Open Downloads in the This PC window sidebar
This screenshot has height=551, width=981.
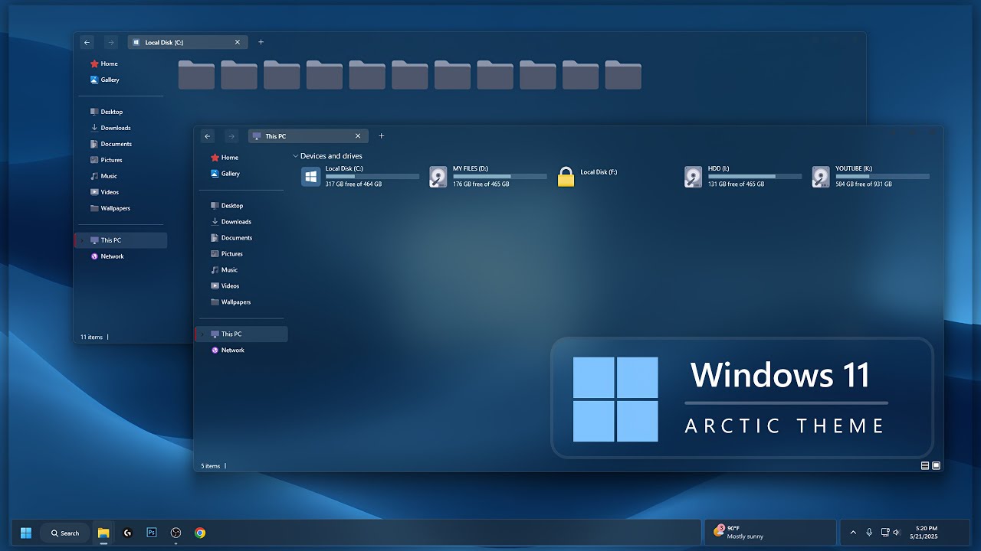(231, 222)
